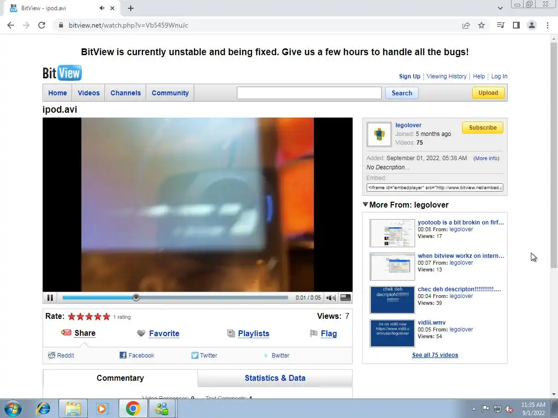Screen dimensions: 558x418
Task: Go back in browser history
Action: (11, 25)
